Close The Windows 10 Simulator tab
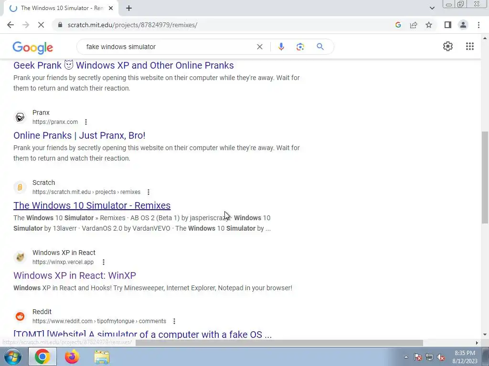 111,8
